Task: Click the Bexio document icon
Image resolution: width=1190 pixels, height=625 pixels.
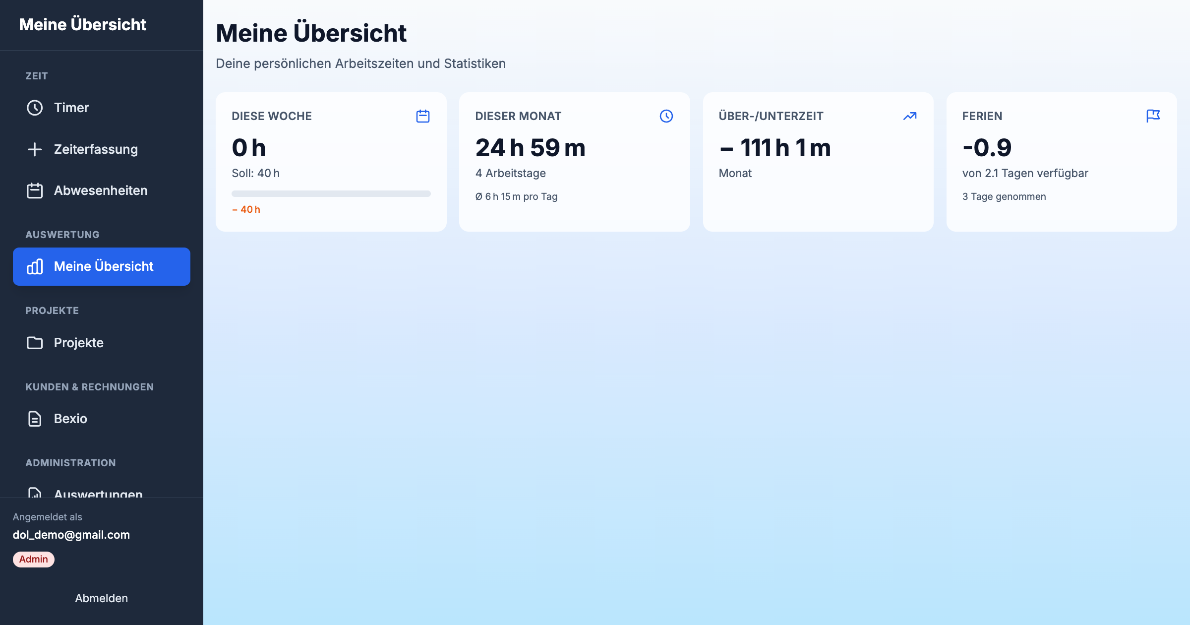Action: click(34, 419)
